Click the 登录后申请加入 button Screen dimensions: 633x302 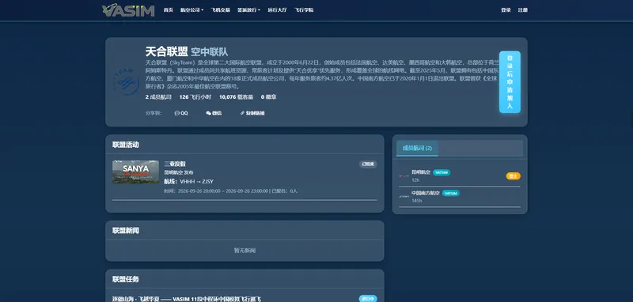[x=510, y=82]
